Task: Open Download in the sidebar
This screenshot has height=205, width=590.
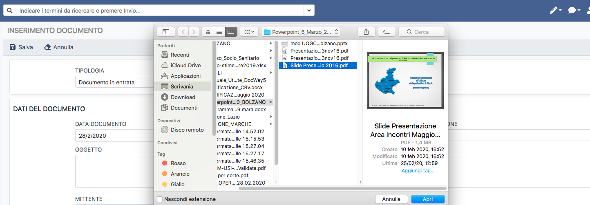Action: 183,97
